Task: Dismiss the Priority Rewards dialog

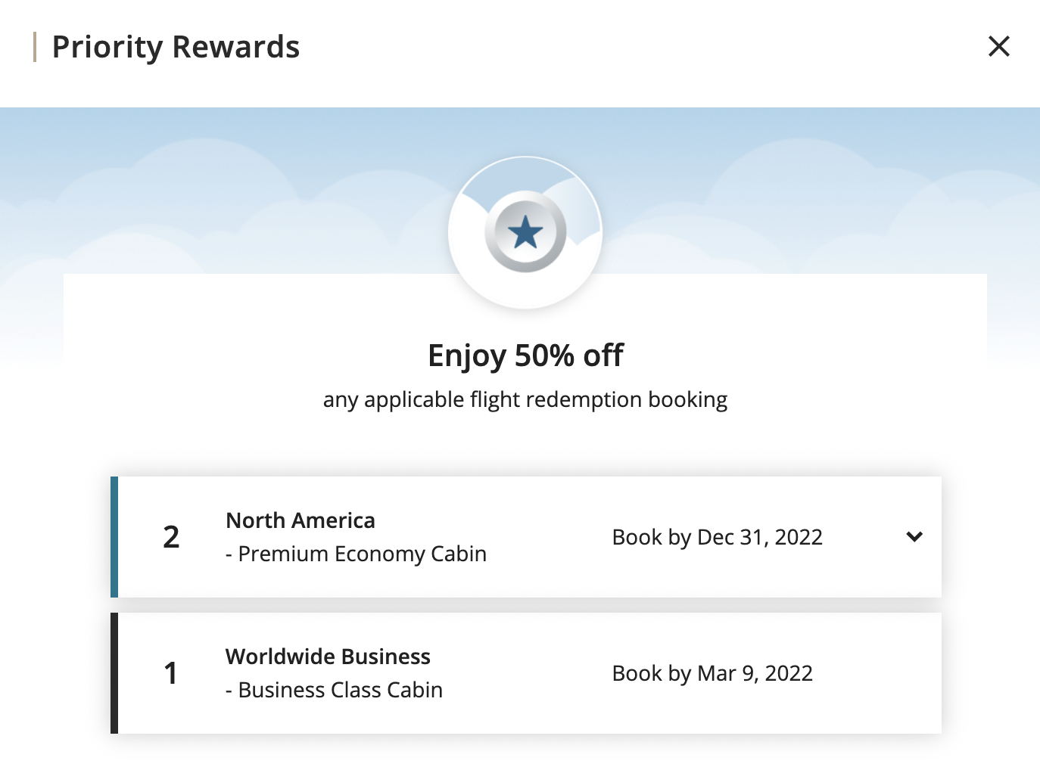Action: pyautogui.click(x=999, y=47)
